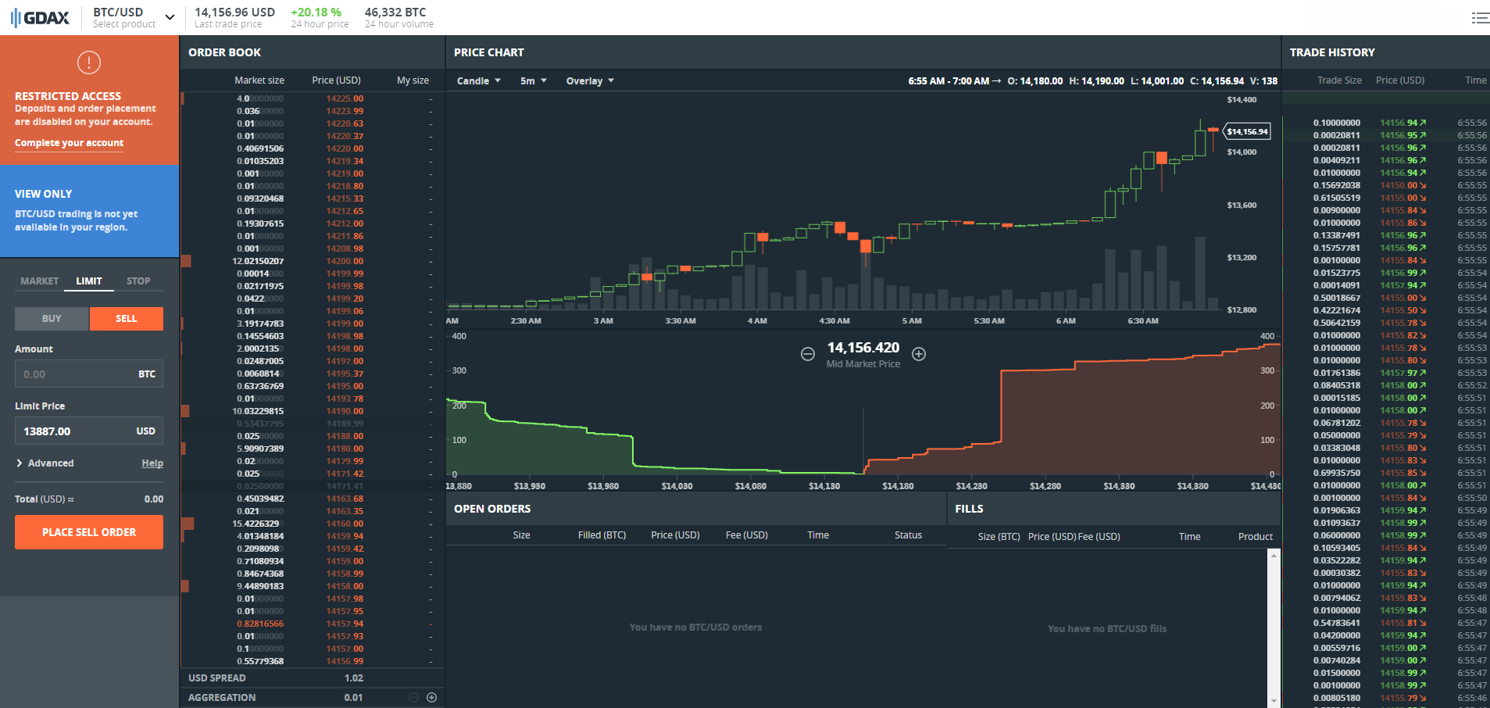
Task: Follow the Complete your account link
Action: pyautogui.click(x=69, y=143)
